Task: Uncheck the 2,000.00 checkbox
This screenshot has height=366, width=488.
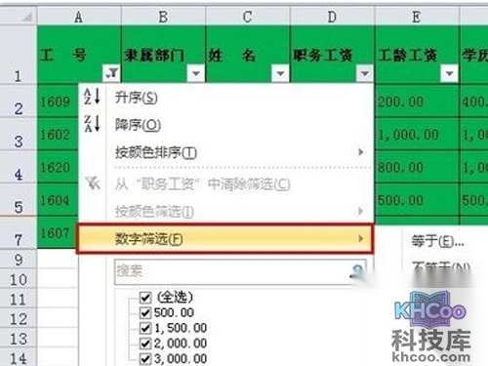Action: tap(145, 344)
